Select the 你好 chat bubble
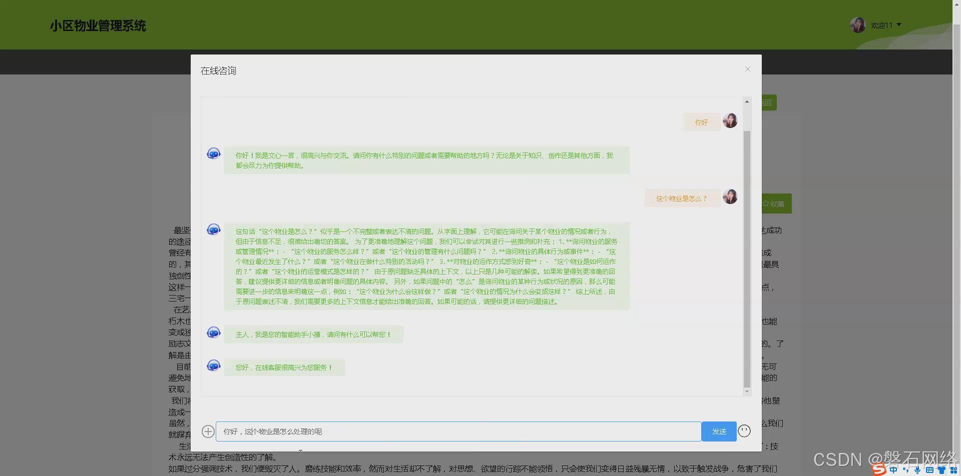 701,122
